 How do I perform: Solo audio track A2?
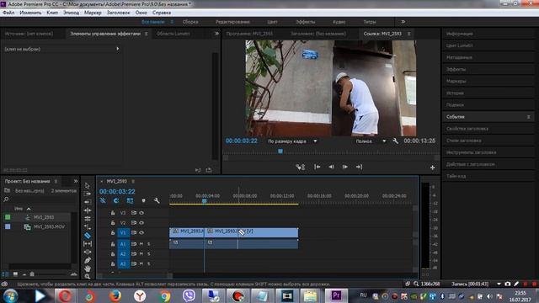tap(148, 254)
